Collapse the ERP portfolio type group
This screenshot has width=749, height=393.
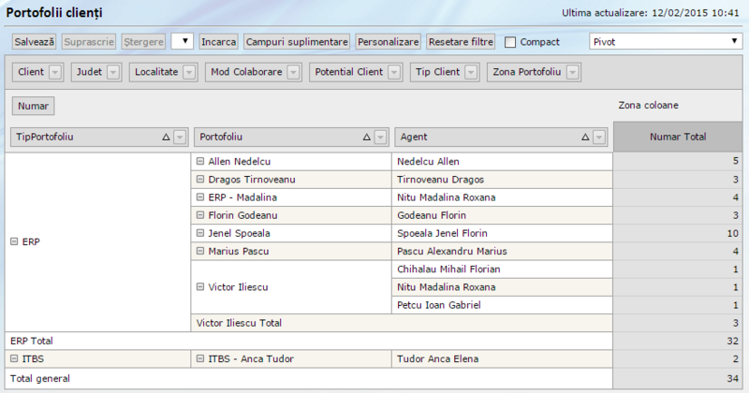tap(13, 241)
